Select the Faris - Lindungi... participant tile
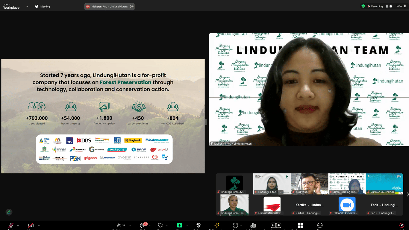Image resolution: width=409 pixels, height=230 pixels. pyautogui.click(x=384, y=205)
